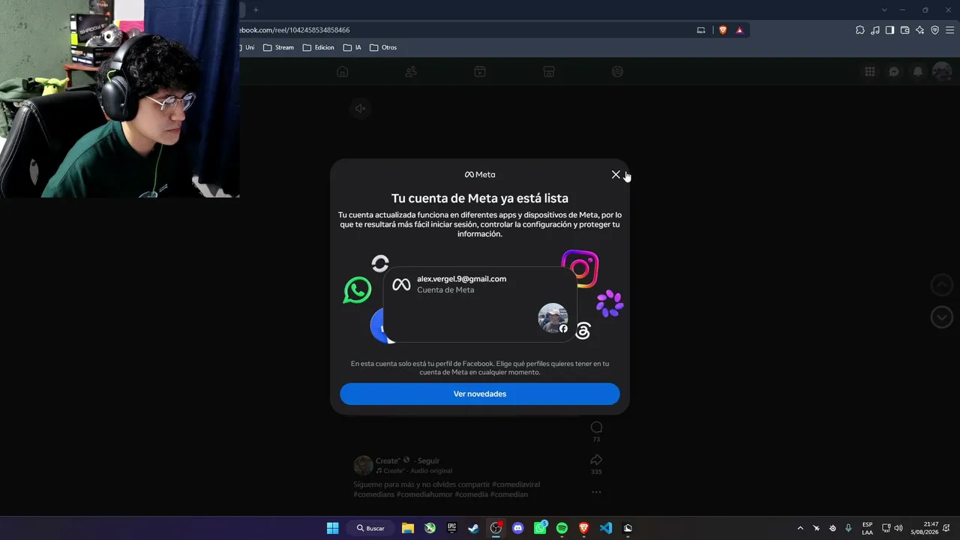Open the Brave Wallet icon

click(x=905, y=30)
